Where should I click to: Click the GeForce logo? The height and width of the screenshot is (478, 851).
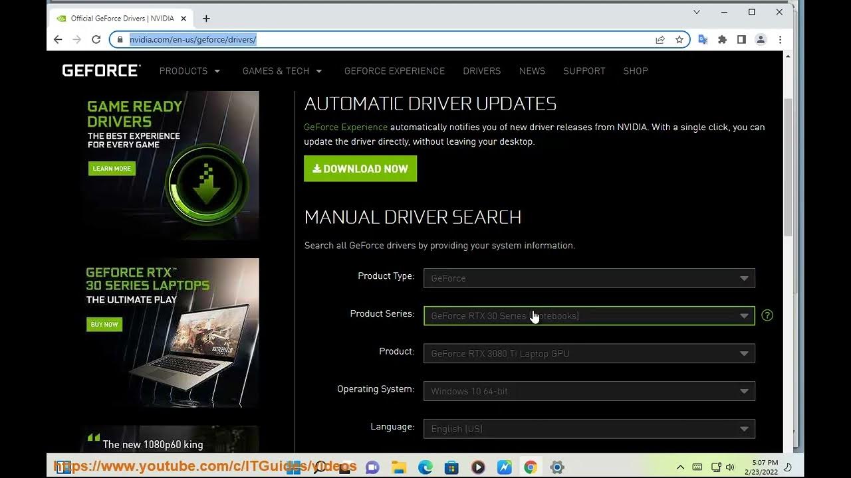click(x=101, y=70)
